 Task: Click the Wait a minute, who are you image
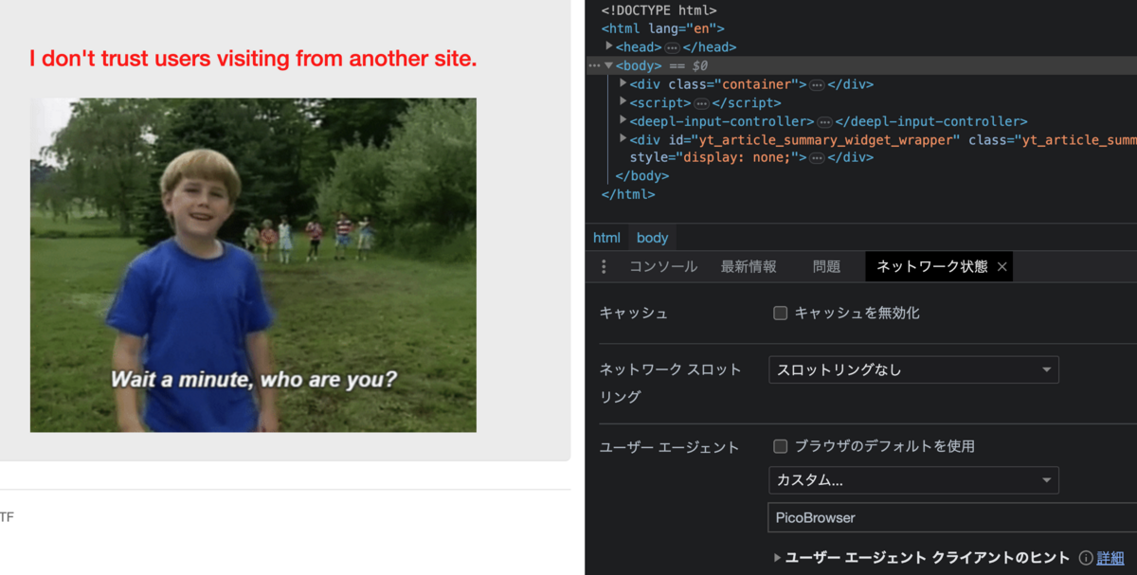coord(253,265)
